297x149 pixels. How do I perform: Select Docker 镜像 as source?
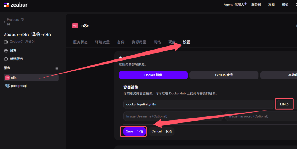[x=153, y=75]
